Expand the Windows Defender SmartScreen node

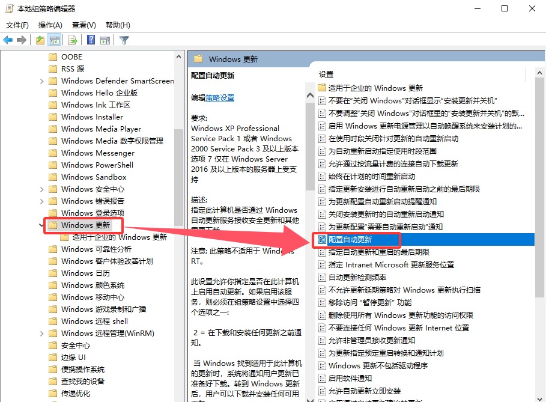point(41,81)
